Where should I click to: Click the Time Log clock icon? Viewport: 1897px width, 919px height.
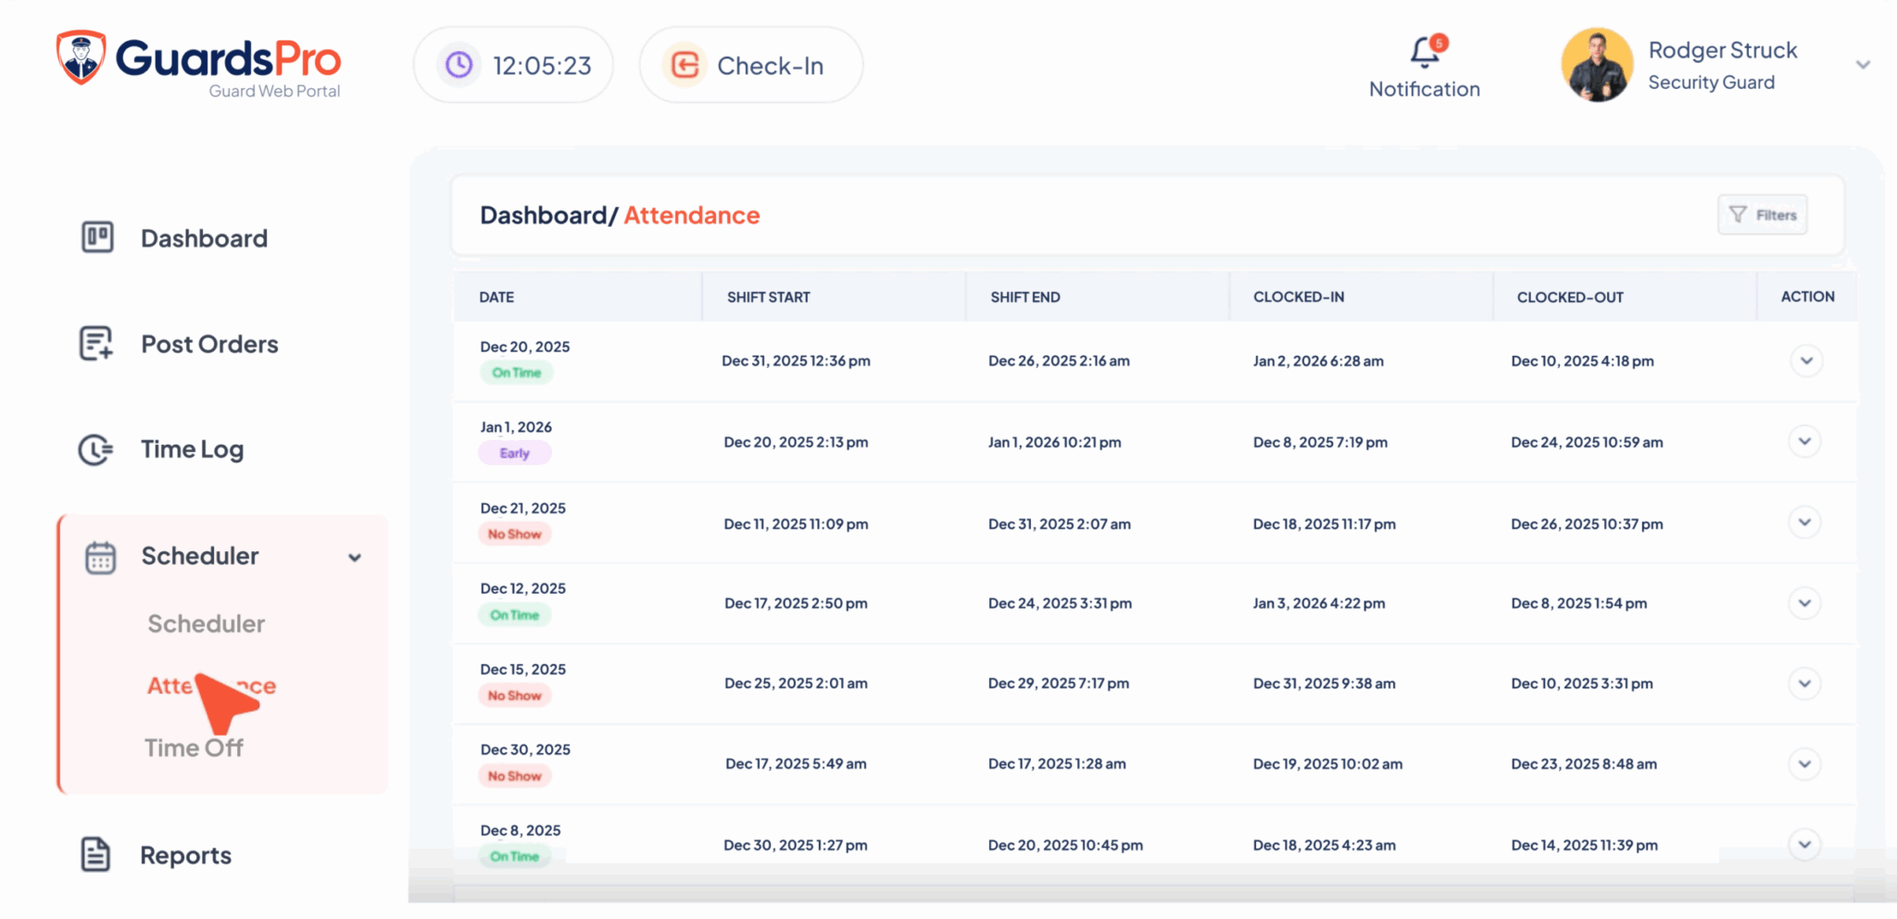(95, 449)
